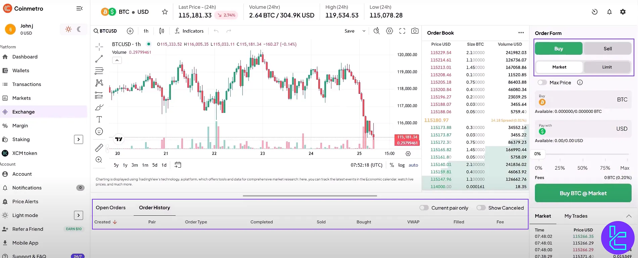Viewport: 638px width, 258px height.
Task: Select the Buy side option
Action: coord(559,48)
